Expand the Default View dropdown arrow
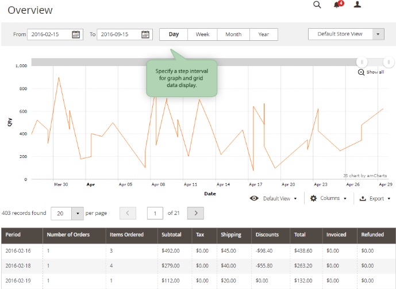 coord(295,199)
